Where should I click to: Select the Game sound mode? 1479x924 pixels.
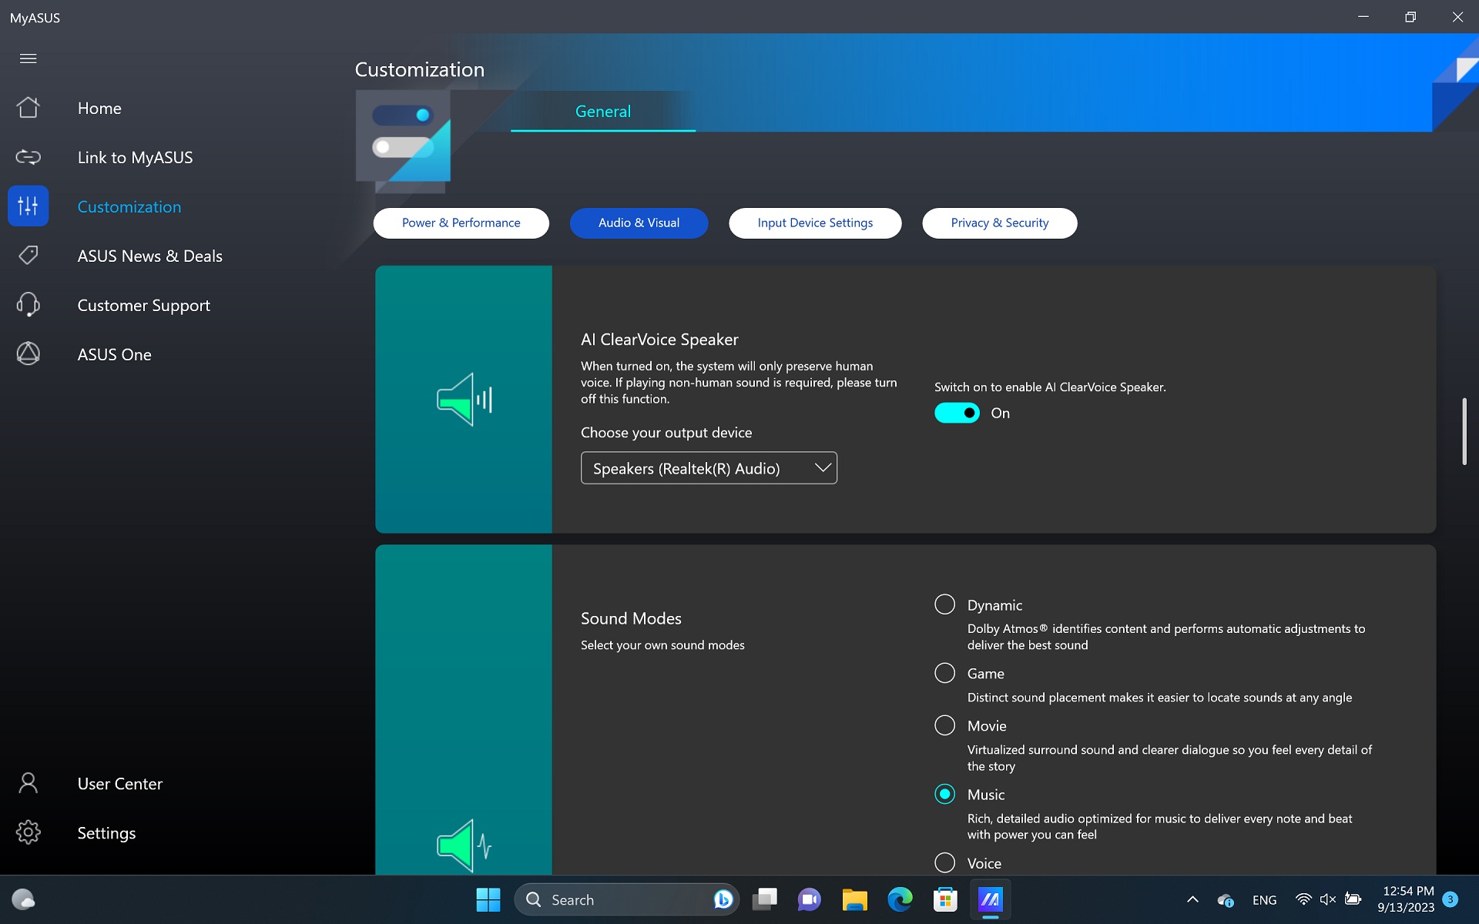944,673
